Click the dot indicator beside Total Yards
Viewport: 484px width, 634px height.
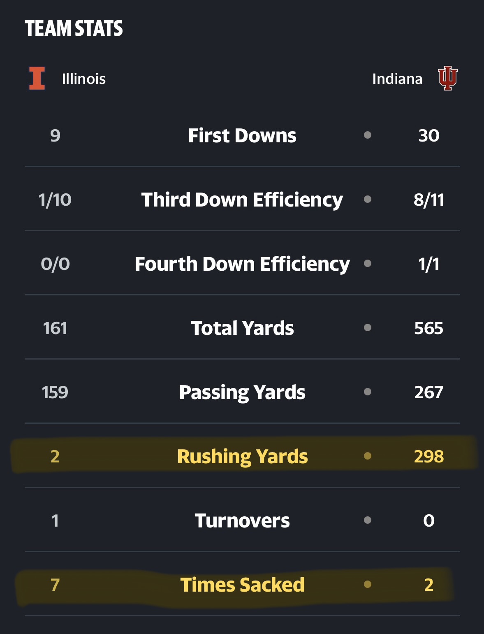click(368, 327)
